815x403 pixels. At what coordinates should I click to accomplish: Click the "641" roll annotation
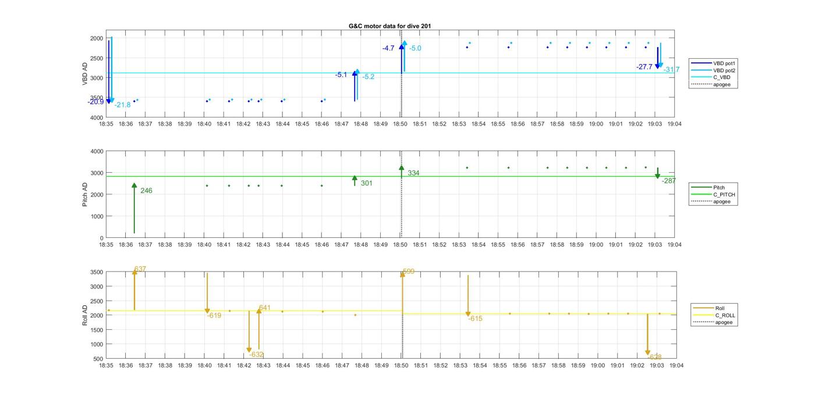point(265,308)
